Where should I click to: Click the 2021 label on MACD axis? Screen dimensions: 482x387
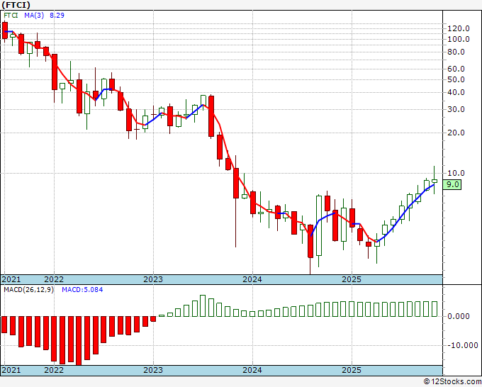(x=11, y=370)
